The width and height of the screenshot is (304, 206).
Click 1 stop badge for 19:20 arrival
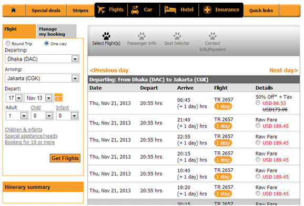click(x=223, y=194)
